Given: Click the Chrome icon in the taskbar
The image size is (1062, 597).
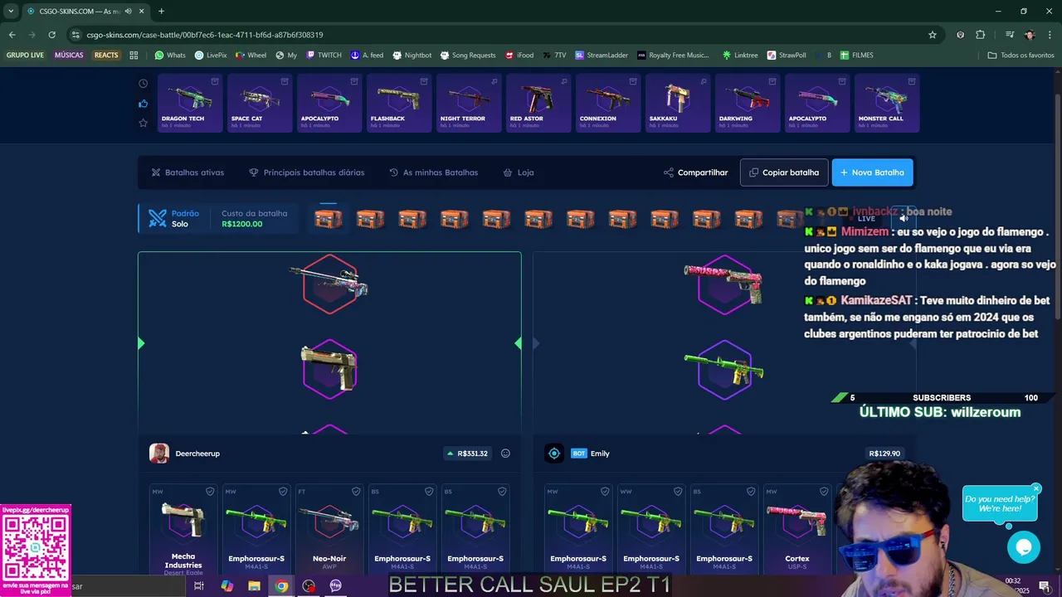Looking at the screenshot, I should (282, 586).
